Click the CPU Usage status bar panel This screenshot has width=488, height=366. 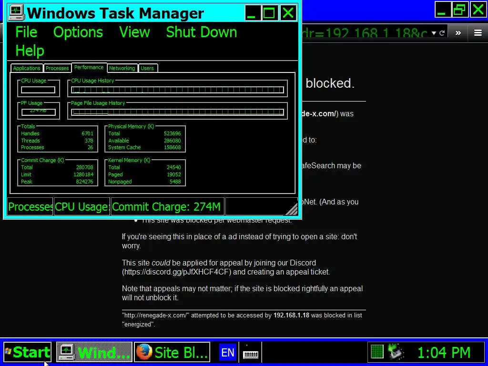click(82, 207)
